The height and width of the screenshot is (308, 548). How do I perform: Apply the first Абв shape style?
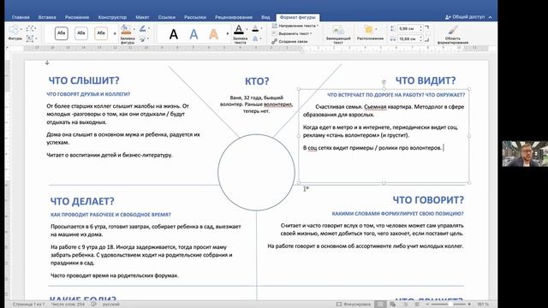[61, 33]
